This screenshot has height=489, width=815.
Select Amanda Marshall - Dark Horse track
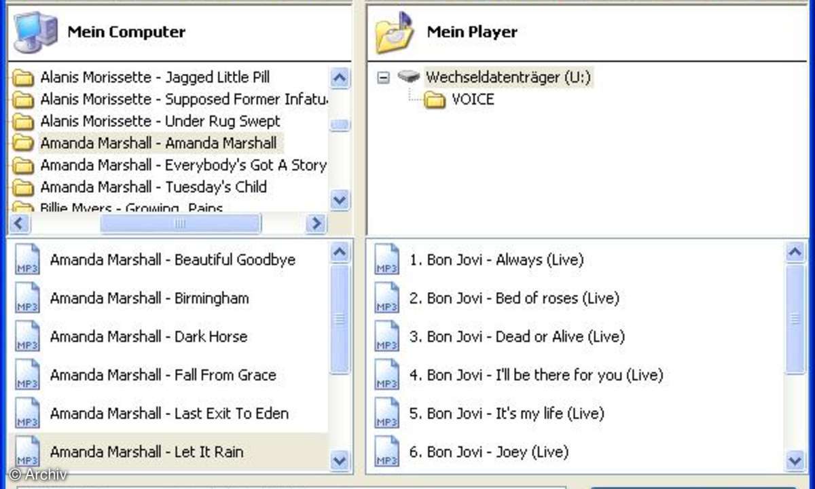[149, 337]
